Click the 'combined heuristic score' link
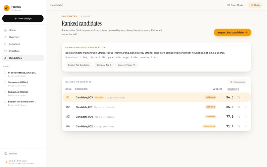Screen dimensions: 267x167 pos(136,30)
